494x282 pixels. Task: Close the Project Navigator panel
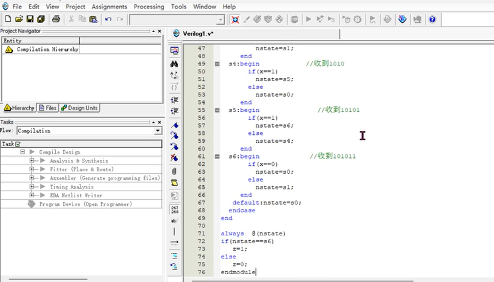tap(159, 31)
